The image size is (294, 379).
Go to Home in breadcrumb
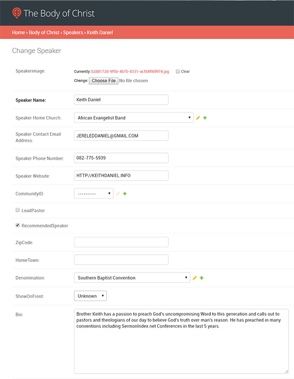[x=18, y=33]
